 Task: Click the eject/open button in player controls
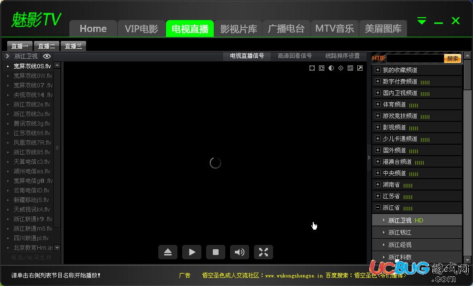[168, 252]
